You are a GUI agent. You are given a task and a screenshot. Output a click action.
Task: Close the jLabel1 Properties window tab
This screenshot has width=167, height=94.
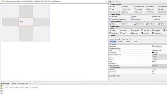pos(129,39)
